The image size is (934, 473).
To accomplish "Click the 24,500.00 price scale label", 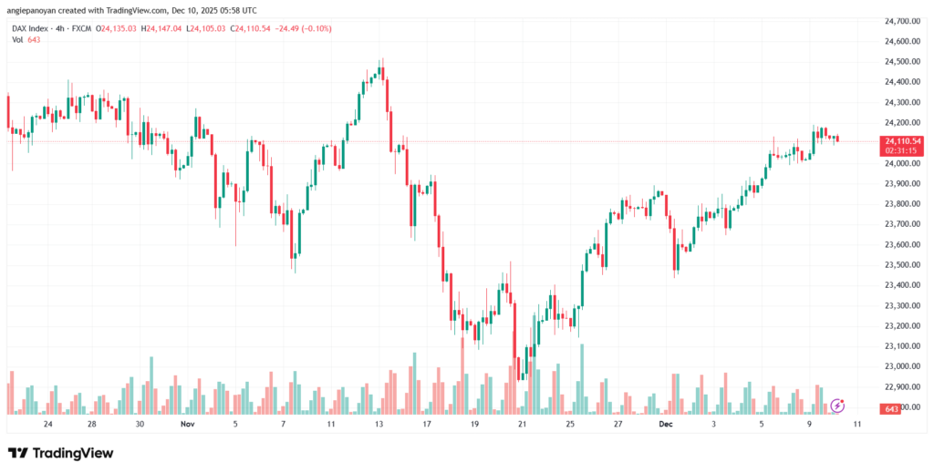I will coord(901,62).
